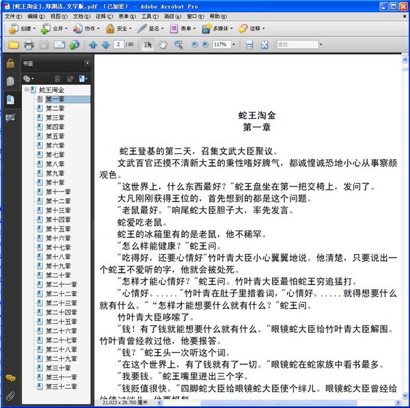
Task: Click the Find search text box
Action: coord(298,44)
